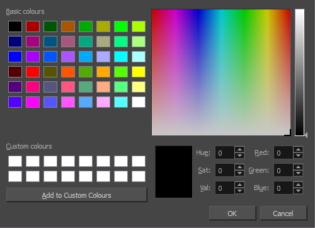Increase the Red value with up arrow

pyautogui.click(x=298, y=149)
